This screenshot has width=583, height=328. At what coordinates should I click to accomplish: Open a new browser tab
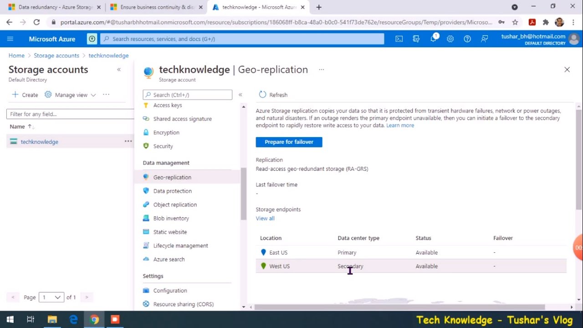point(319,7)
